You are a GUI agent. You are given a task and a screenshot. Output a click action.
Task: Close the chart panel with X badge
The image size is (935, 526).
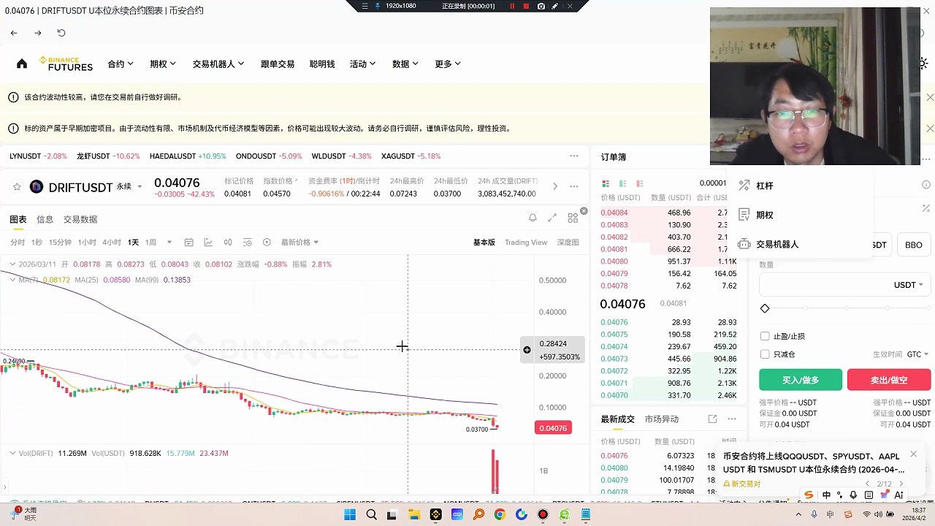[584, 211]
